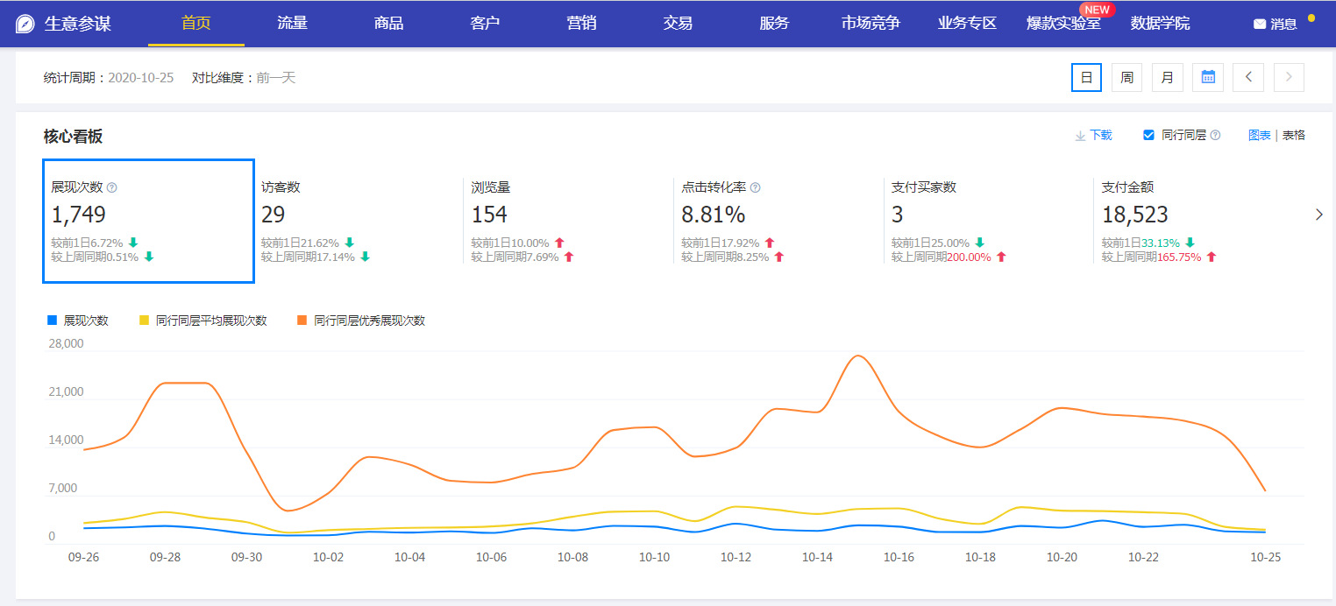The width and height of the screenshot is (1336, 606).
Task: Open the calendar date picker icon
Action: (x=1208, y=77)
